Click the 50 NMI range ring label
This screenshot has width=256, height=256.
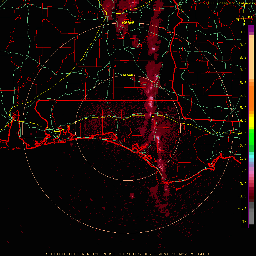[128, 75]
